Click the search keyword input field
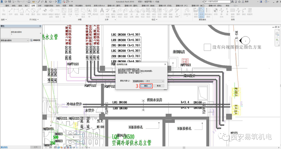The height and width of the screenshot is (149, 281). (217, 2)
